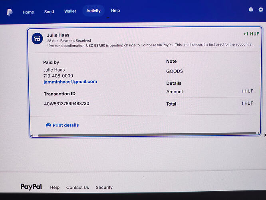Click the Note heading
The width and height of the screenshot is (266, 200).
(x=171, y=61)
